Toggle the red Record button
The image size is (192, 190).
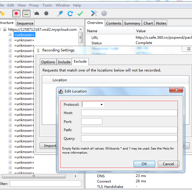(16, 13)
